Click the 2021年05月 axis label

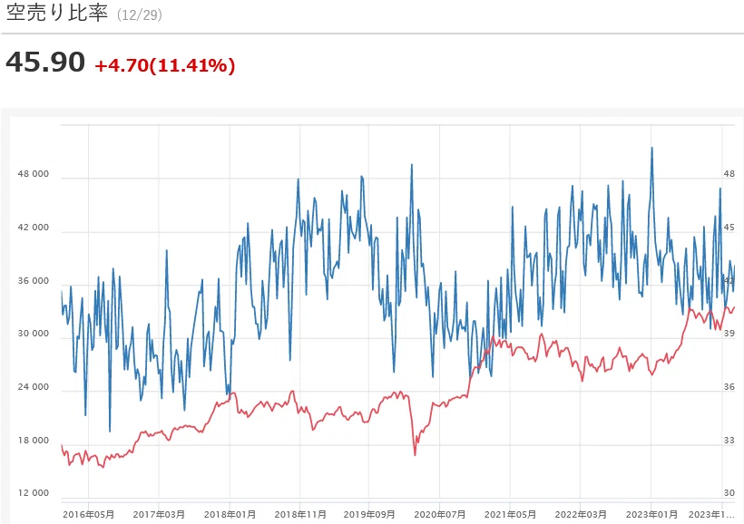tap(510, 515)
